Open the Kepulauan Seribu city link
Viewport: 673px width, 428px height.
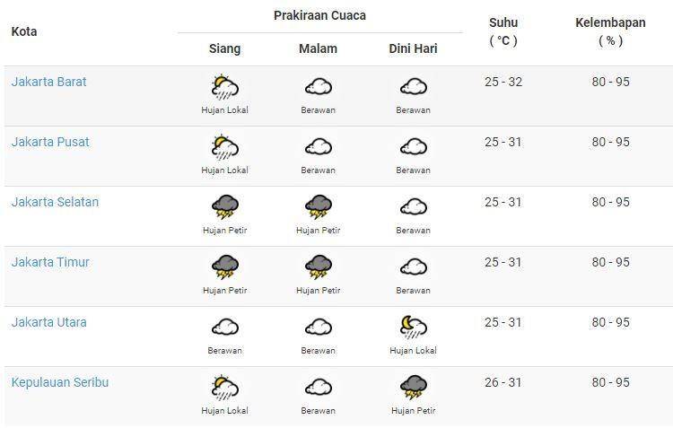point(59,382)
